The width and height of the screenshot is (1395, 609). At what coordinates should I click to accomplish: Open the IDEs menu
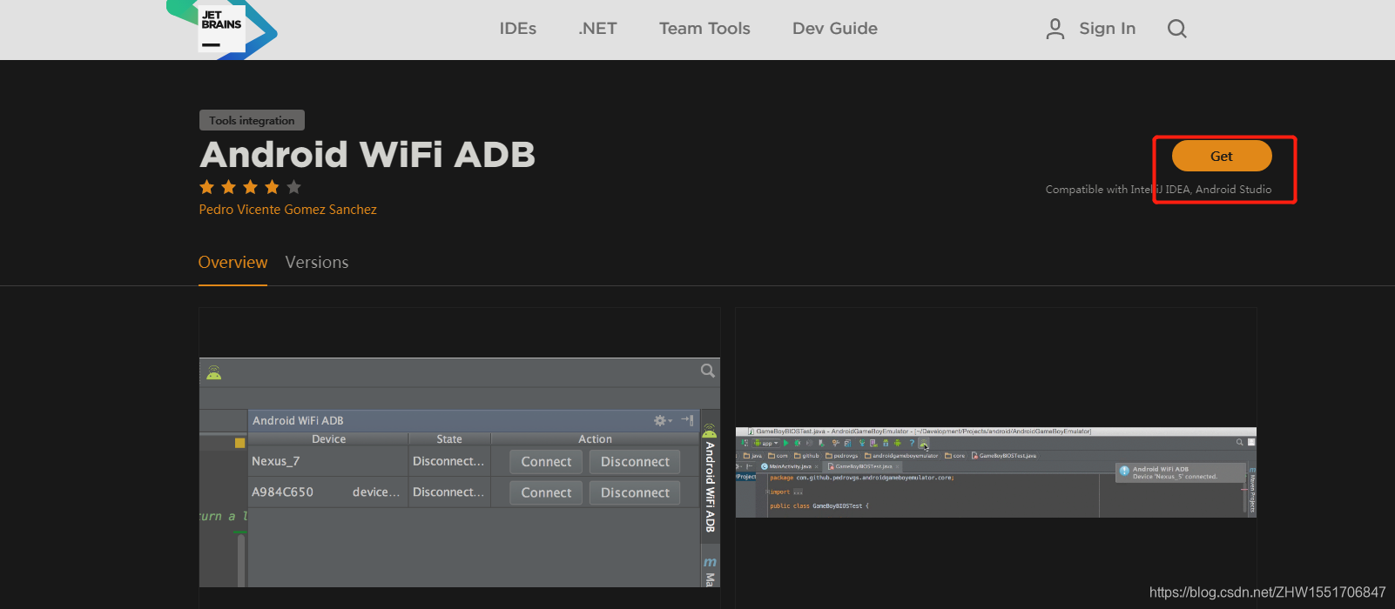click(518, 29)
